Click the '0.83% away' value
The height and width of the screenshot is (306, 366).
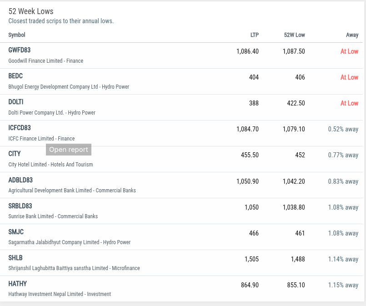(x=343, y=181)
